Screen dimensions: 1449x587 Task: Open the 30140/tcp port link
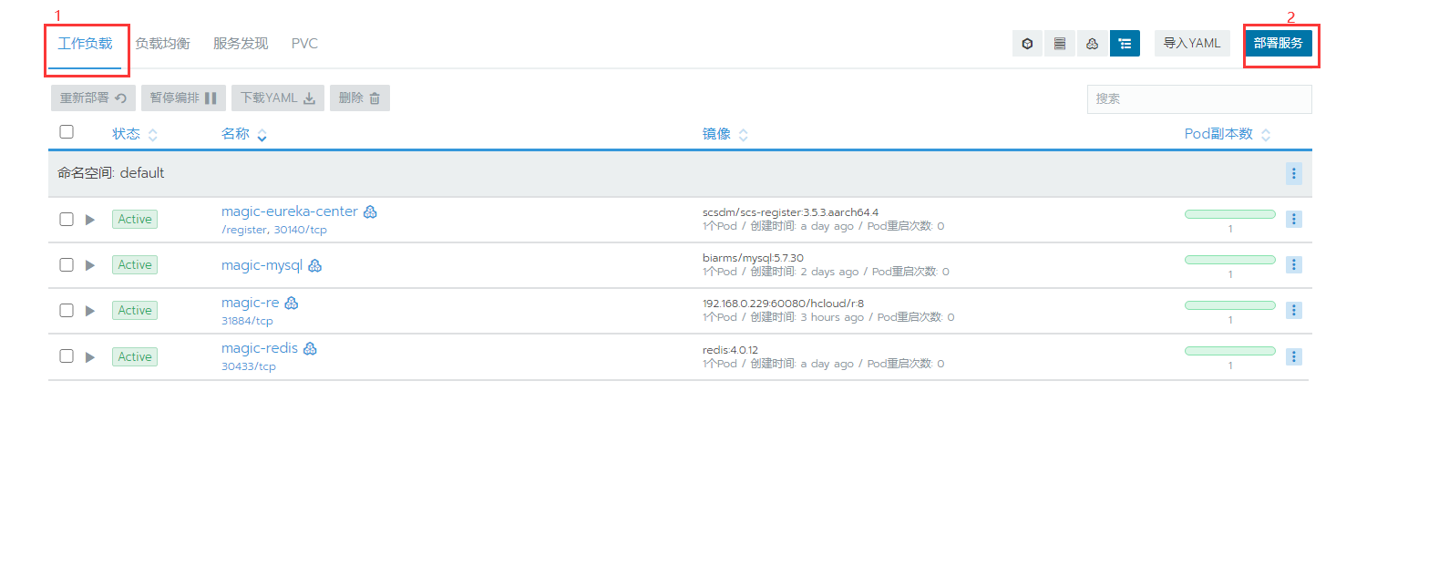point(301,230)
